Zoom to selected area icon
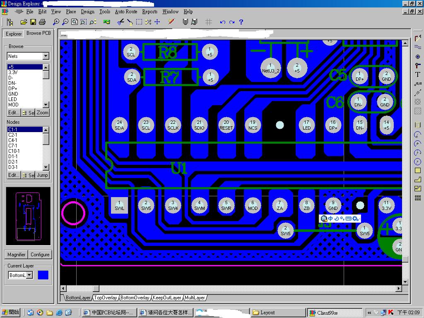Image resolution: width=424 pixels, height=318 pixels. (84, 22)
